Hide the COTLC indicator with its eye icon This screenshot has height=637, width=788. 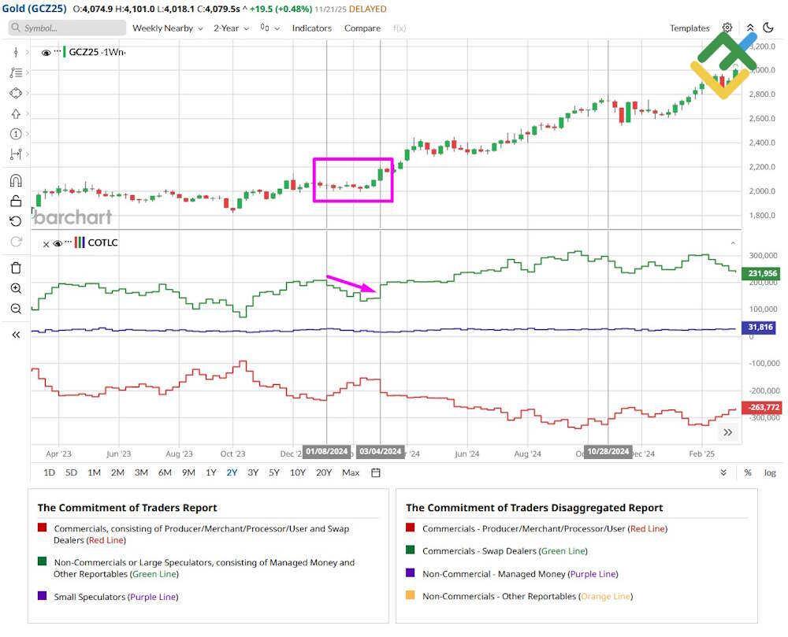(58, 243)
